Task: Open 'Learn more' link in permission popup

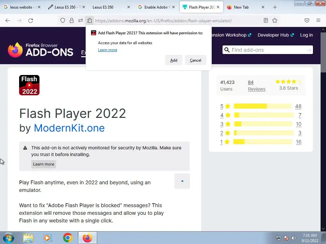Action: (108, 50)
